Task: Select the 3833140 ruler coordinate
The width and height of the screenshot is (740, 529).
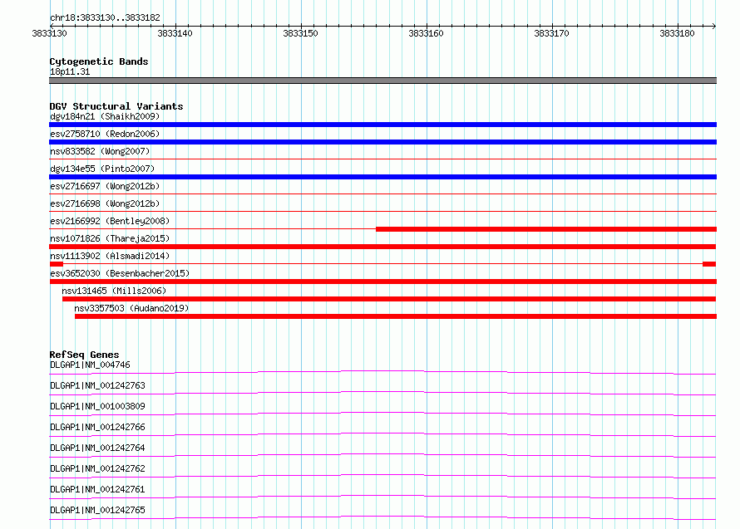Action: click(x=175, y=33)
